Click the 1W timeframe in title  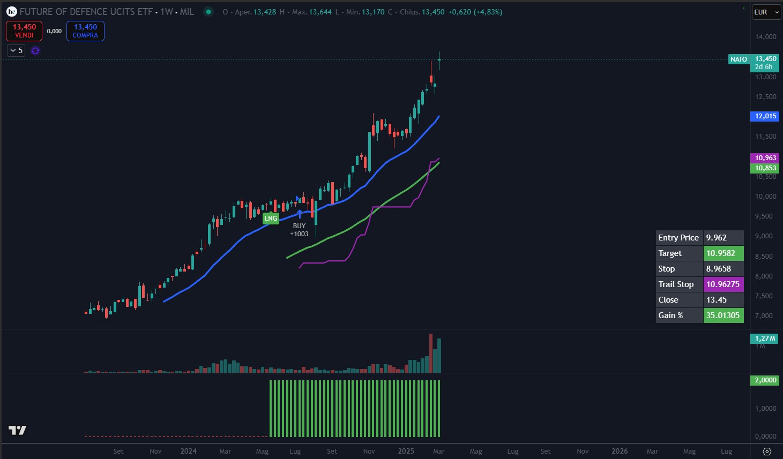tap(167, 11)
